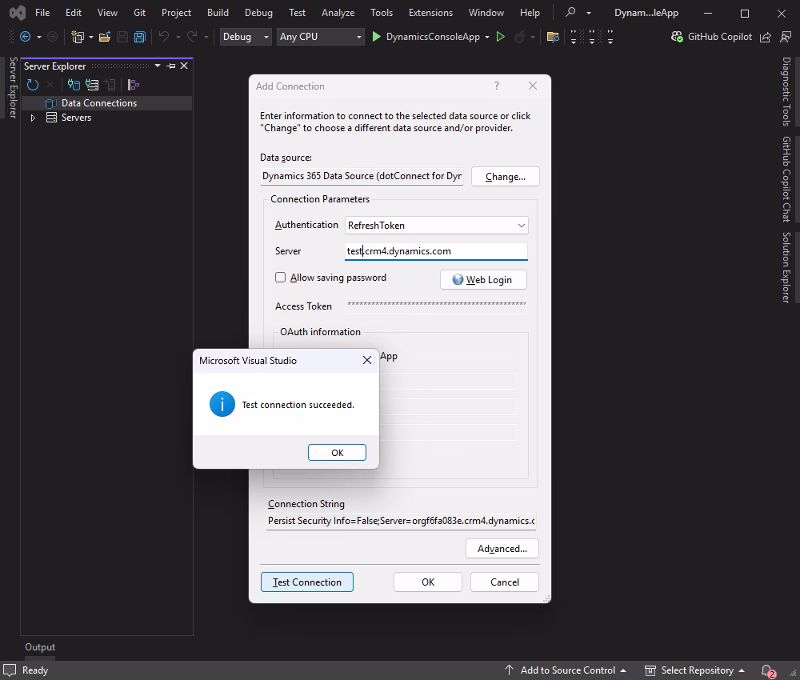Start without debugging using the hollow play icon
Image resolution: width=800 pixels, height=680 pixels.
click(501, 37)
